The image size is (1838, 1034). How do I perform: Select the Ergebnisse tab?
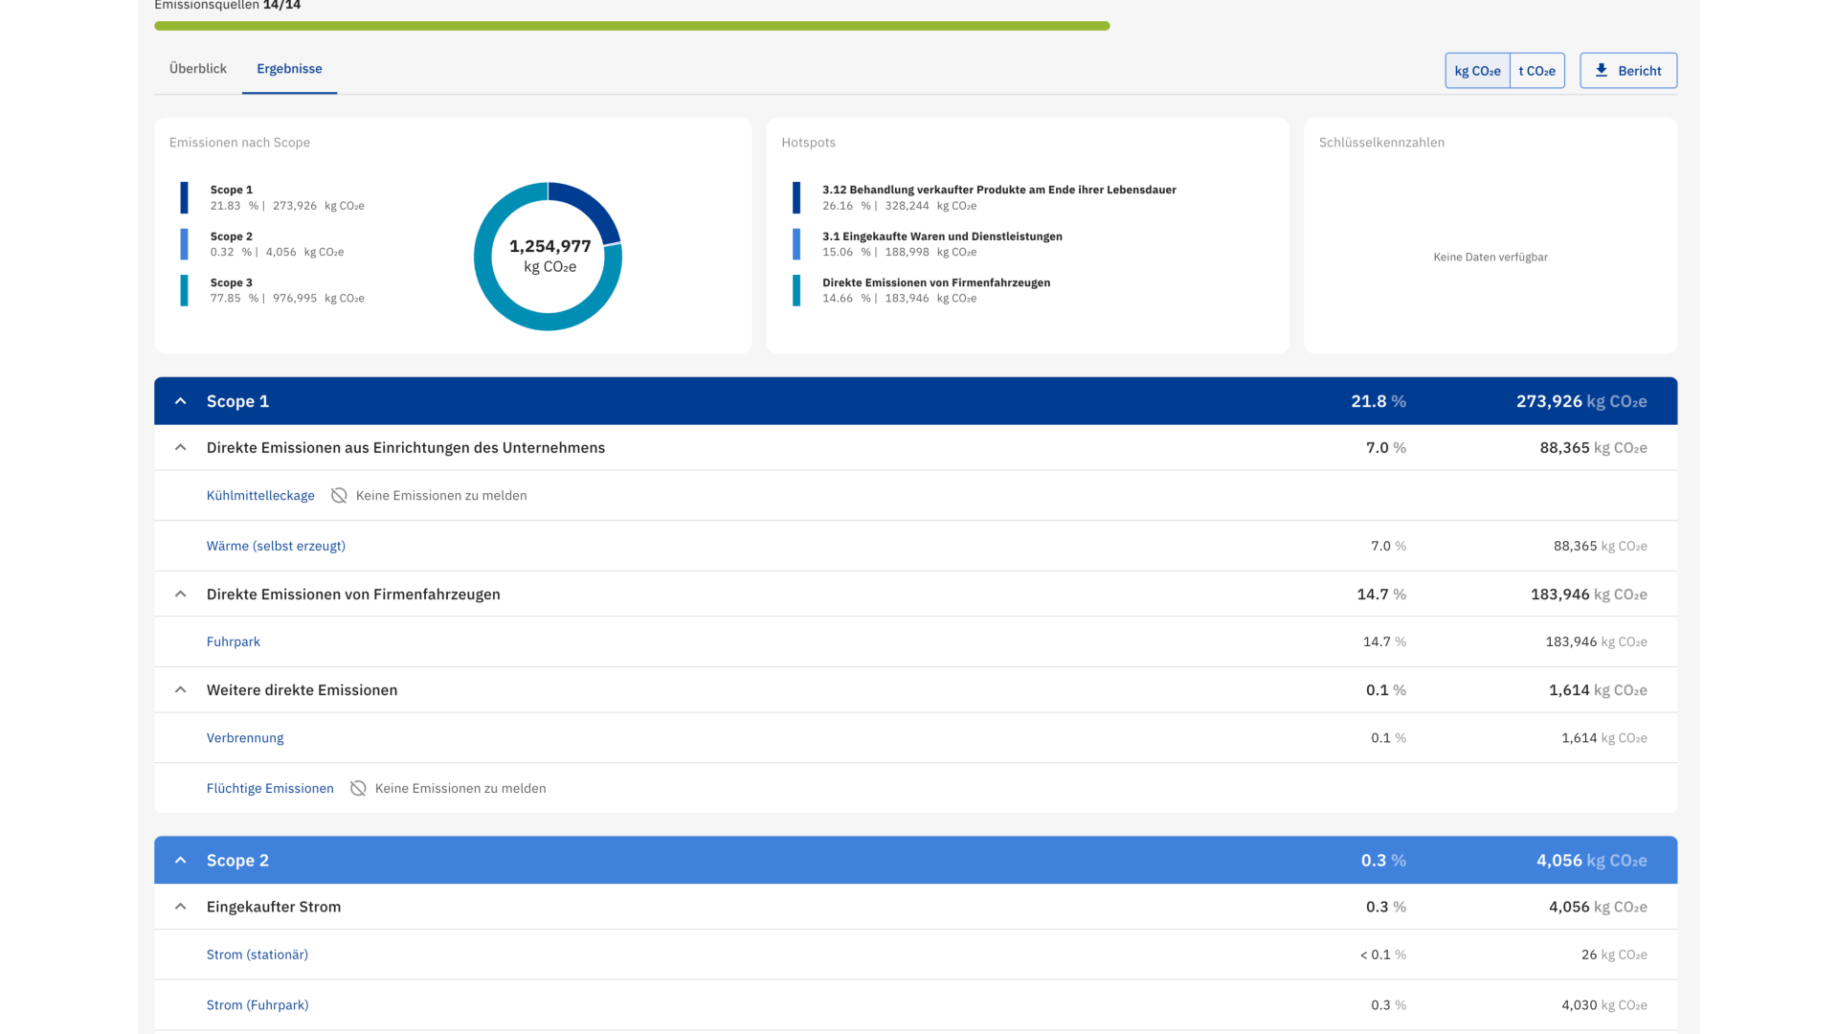point(289,69)
